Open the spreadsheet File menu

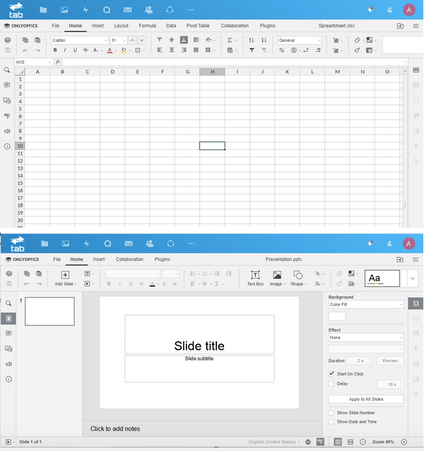coord(56,26)
